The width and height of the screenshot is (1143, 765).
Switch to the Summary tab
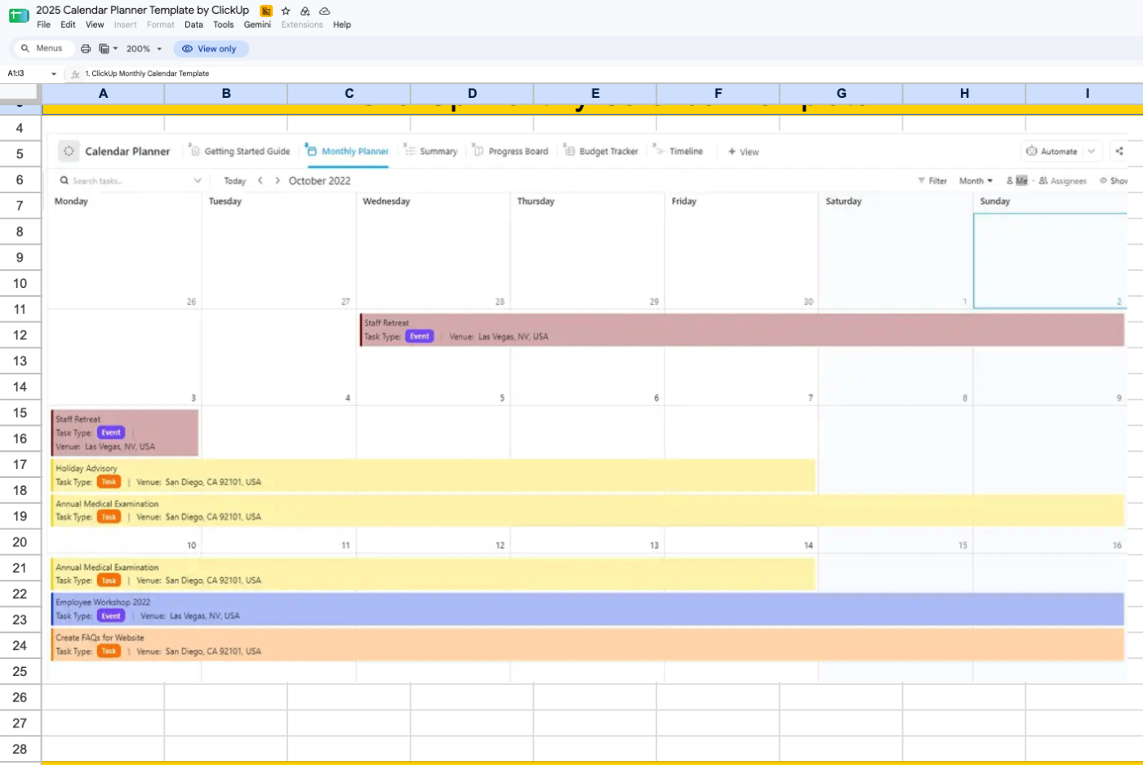click(431, 151)
